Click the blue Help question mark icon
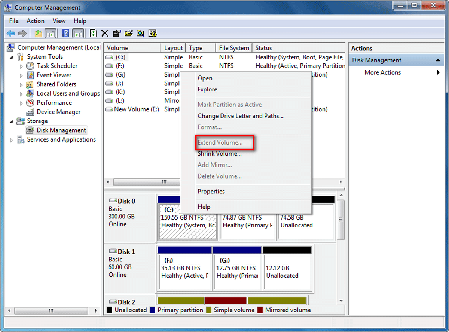Viewport: 449px width, 332px height. tap(66, 34)
